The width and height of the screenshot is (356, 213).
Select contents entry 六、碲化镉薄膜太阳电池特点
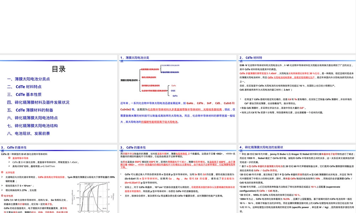(x=32, y=118)
